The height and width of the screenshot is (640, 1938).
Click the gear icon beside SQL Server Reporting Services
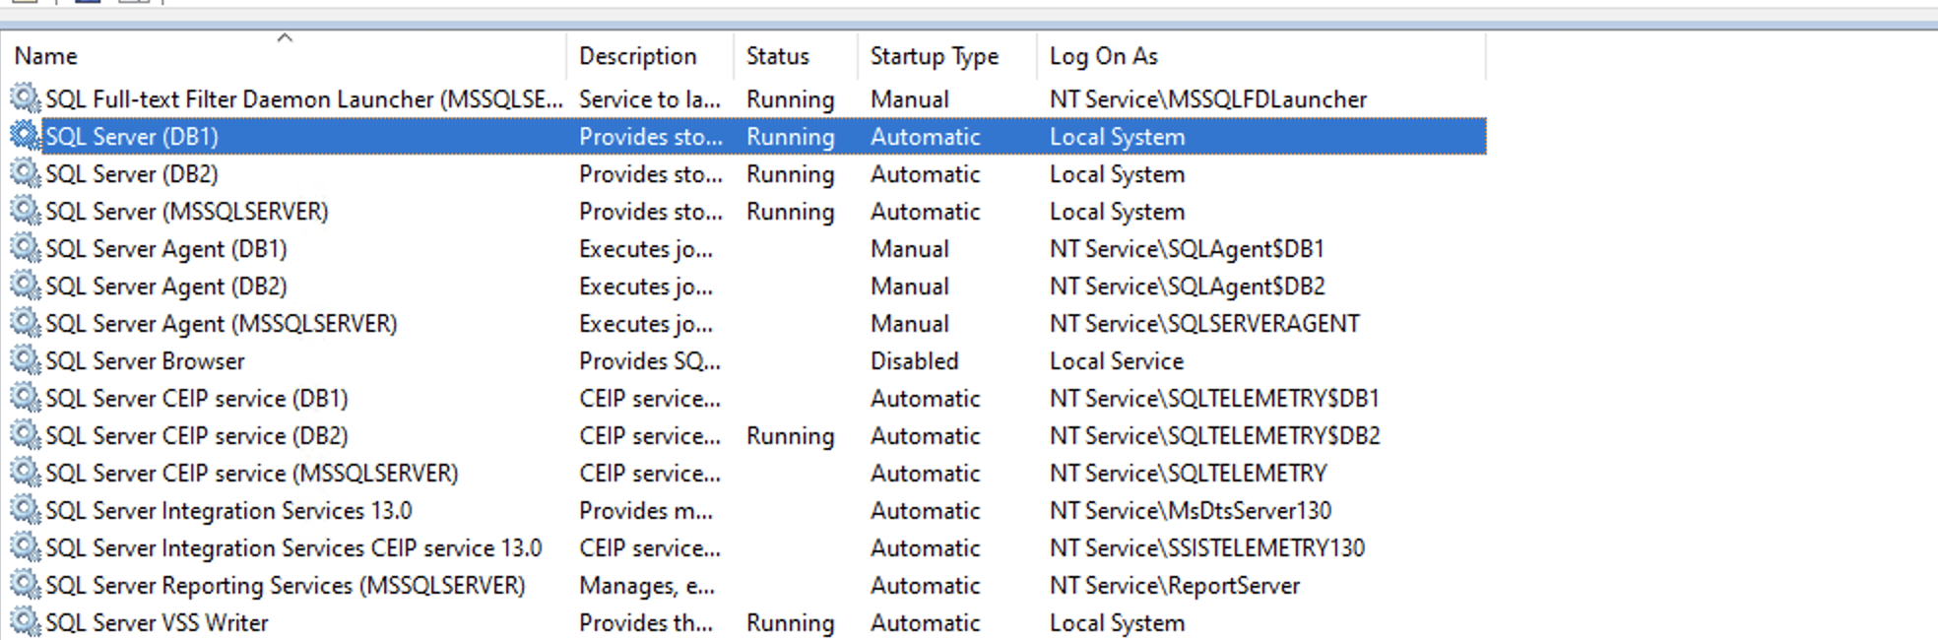tap(26, 584)
